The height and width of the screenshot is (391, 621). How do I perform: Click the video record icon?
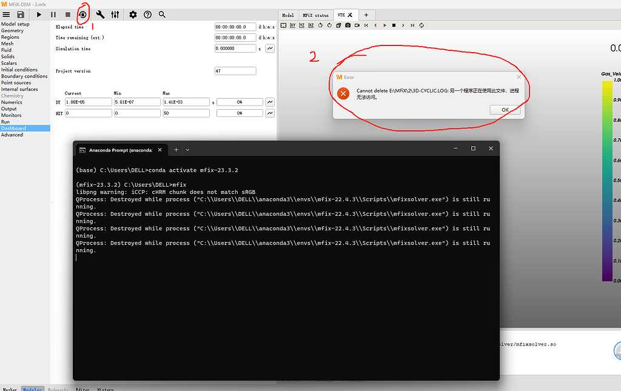coord(357,25)
